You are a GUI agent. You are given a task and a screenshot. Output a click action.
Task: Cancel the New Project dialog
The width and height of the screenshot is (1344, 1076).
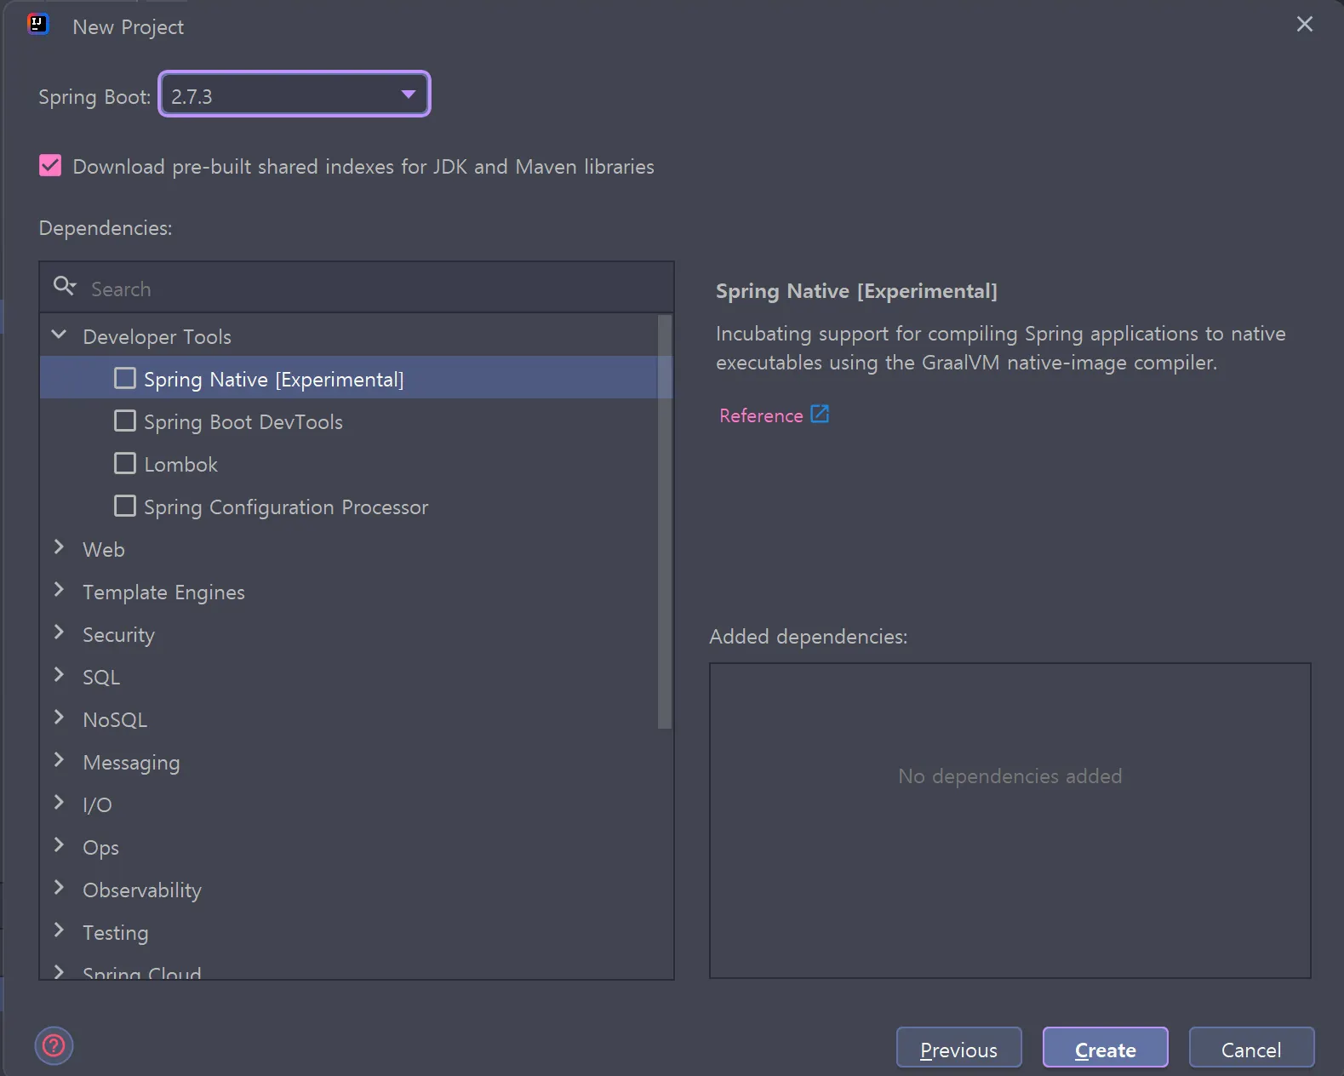(1251, 1048)
